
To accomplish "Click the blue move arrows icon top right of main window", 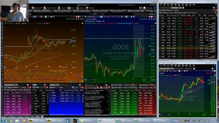I will [x=155, y=8].
